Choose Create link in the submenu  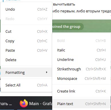tap(81, 91)
